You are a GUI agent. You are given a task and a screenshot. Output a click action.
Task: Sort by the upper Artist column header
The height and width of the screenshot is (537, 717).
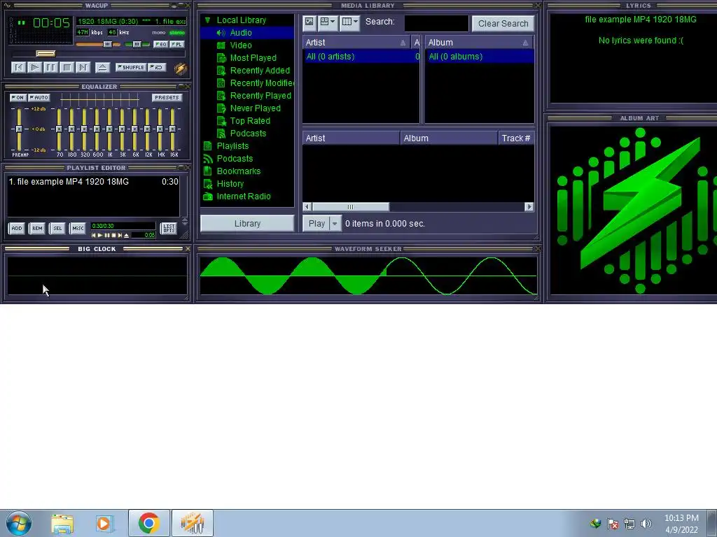click(356, 43)
